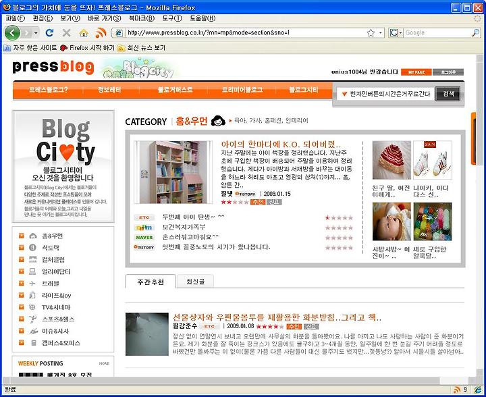Open the 편집(E) menu

pos(43,18)
